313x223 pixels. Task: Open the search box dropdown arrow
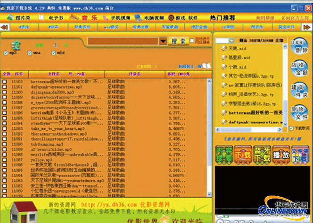tap(163, 41)
